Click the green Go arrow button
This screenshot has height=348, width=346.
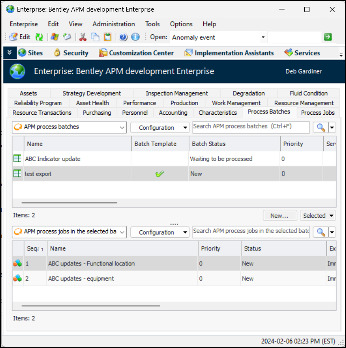328,37
